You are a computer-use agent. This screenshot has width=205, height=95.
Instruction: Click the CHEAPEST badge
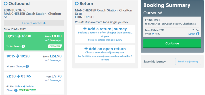55,46
